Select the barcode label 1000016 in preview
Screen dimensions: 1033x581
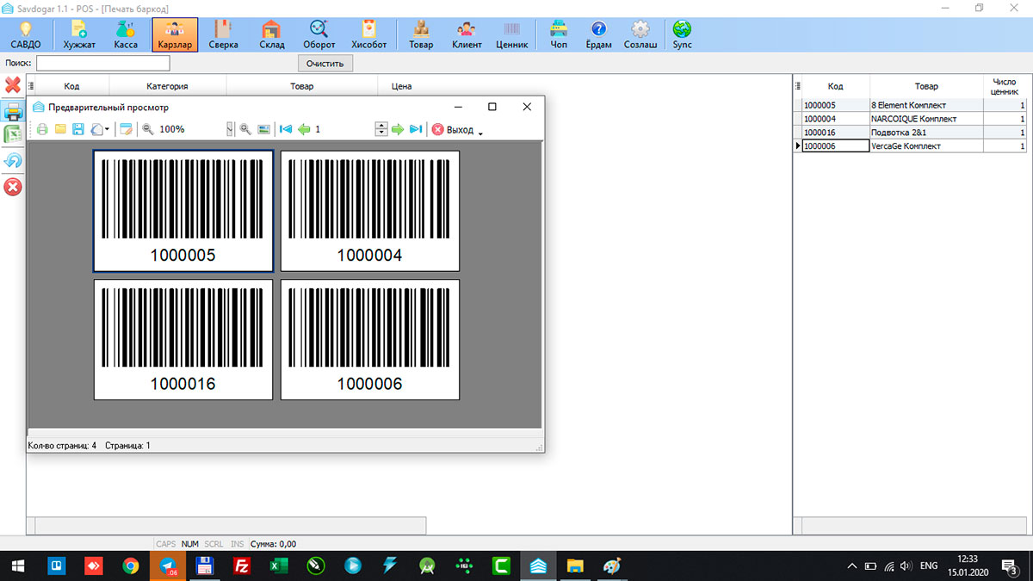pyautogui.click(x=183, y=339)
